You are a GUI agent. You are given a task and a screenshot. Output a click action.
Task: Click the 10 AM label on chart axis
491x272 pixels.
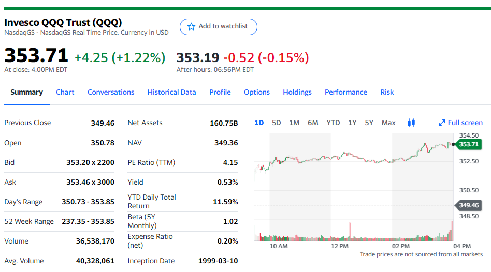pyautogui.click(x=279, y=246)
